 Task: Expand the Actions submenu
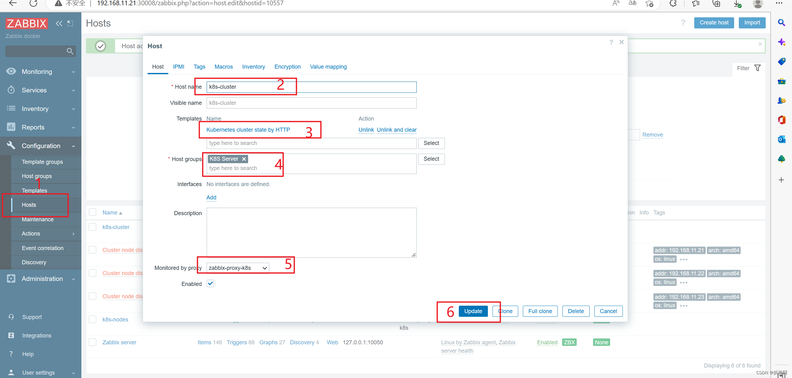(x=73, y=234)
